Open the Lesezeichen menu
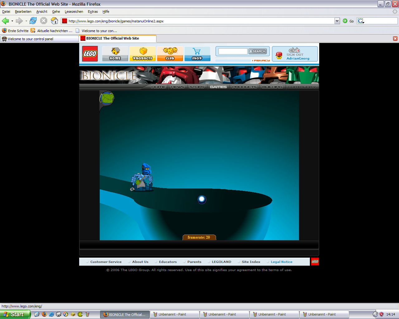Image resolution: width=399 pixels, height=319 pixels. pos(74,12)
